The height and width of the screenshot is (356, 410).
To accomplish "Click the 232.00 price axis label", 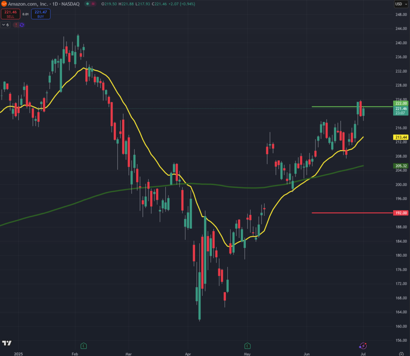I will (401, 71).
